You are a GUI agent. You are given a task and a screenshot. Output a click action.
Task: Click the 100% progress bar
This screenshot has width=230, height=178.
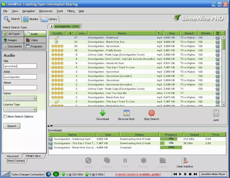point(171,147)
